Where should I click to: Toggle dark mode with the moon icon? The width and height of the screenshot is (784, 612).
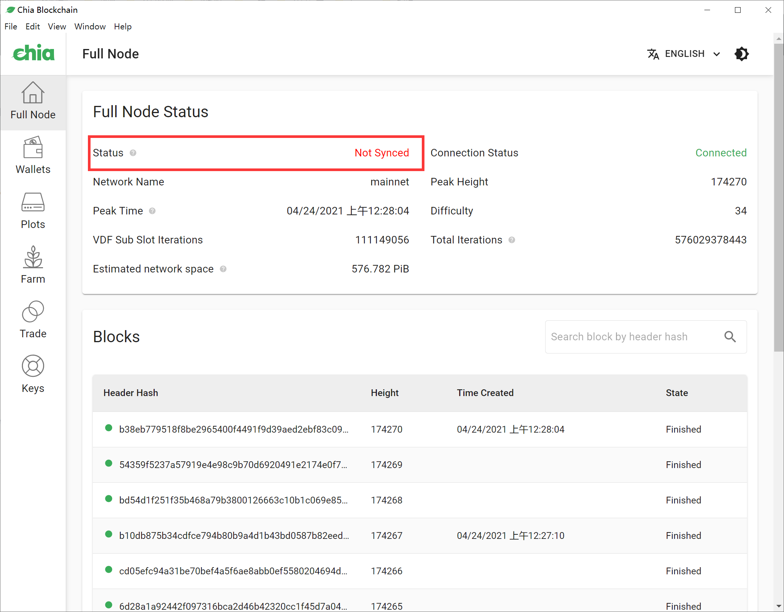click(x=741, y=54)
